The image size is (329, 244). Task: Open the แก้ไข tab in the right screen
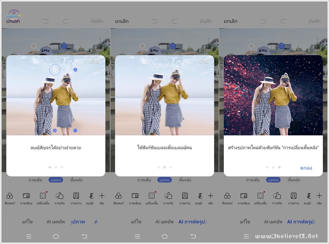[x=245, y=222]
